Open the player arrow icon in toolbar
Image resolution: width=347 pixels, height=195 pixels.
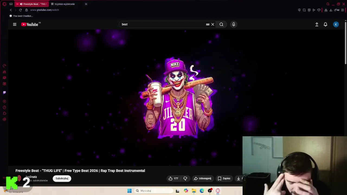314,10
